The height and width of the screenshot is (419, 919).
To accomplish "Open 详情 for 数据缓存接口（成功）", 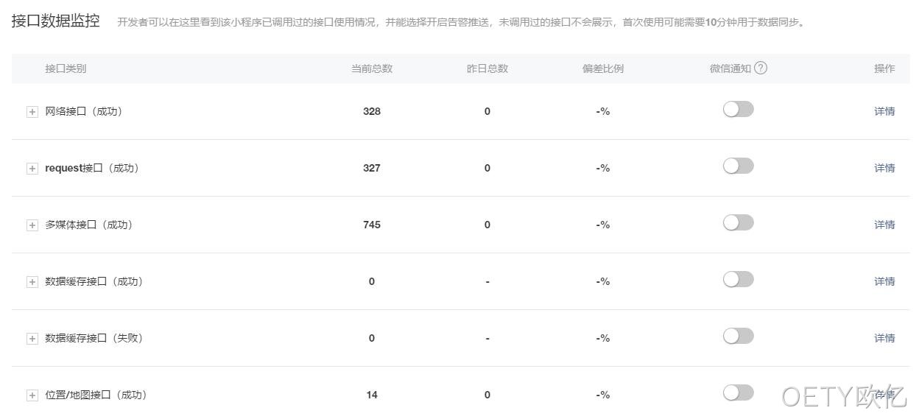I will pos(884,281).
